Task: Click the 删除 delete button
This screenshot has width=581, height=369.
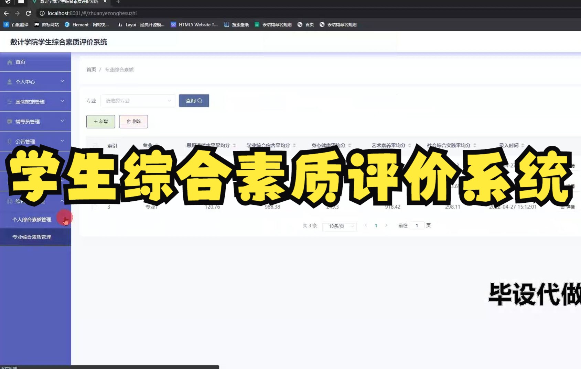Action: coord(133,122)
